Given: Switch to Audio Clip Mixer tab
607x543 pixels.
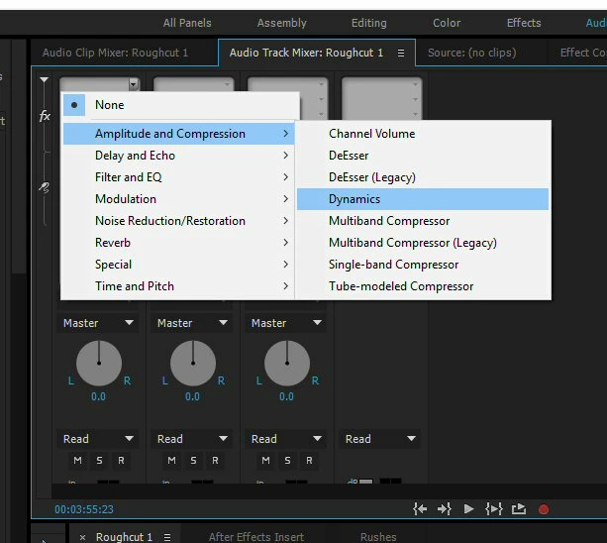Looking at the screenshot, I should coord(115,53).
